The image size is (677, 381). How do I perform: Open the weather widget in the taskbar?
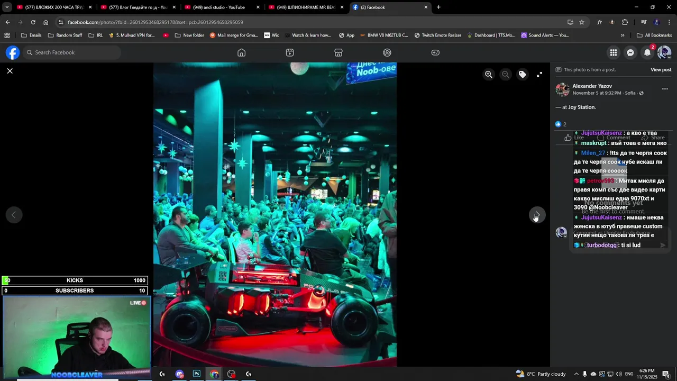(541, 374)
